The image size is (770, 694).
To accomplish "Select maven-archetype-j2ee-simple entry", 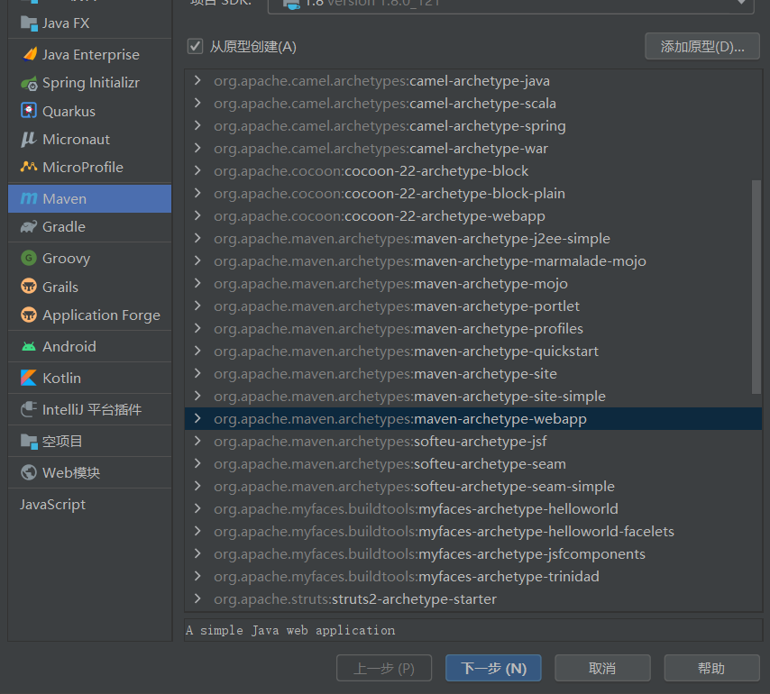I will tap(472, 239).
